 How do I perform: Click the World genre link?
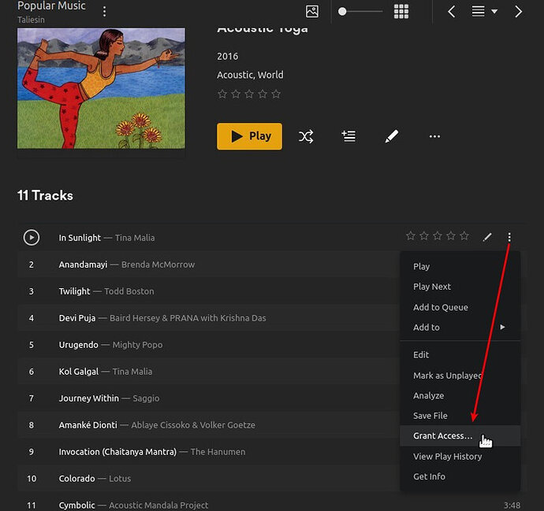coord(270,75)
